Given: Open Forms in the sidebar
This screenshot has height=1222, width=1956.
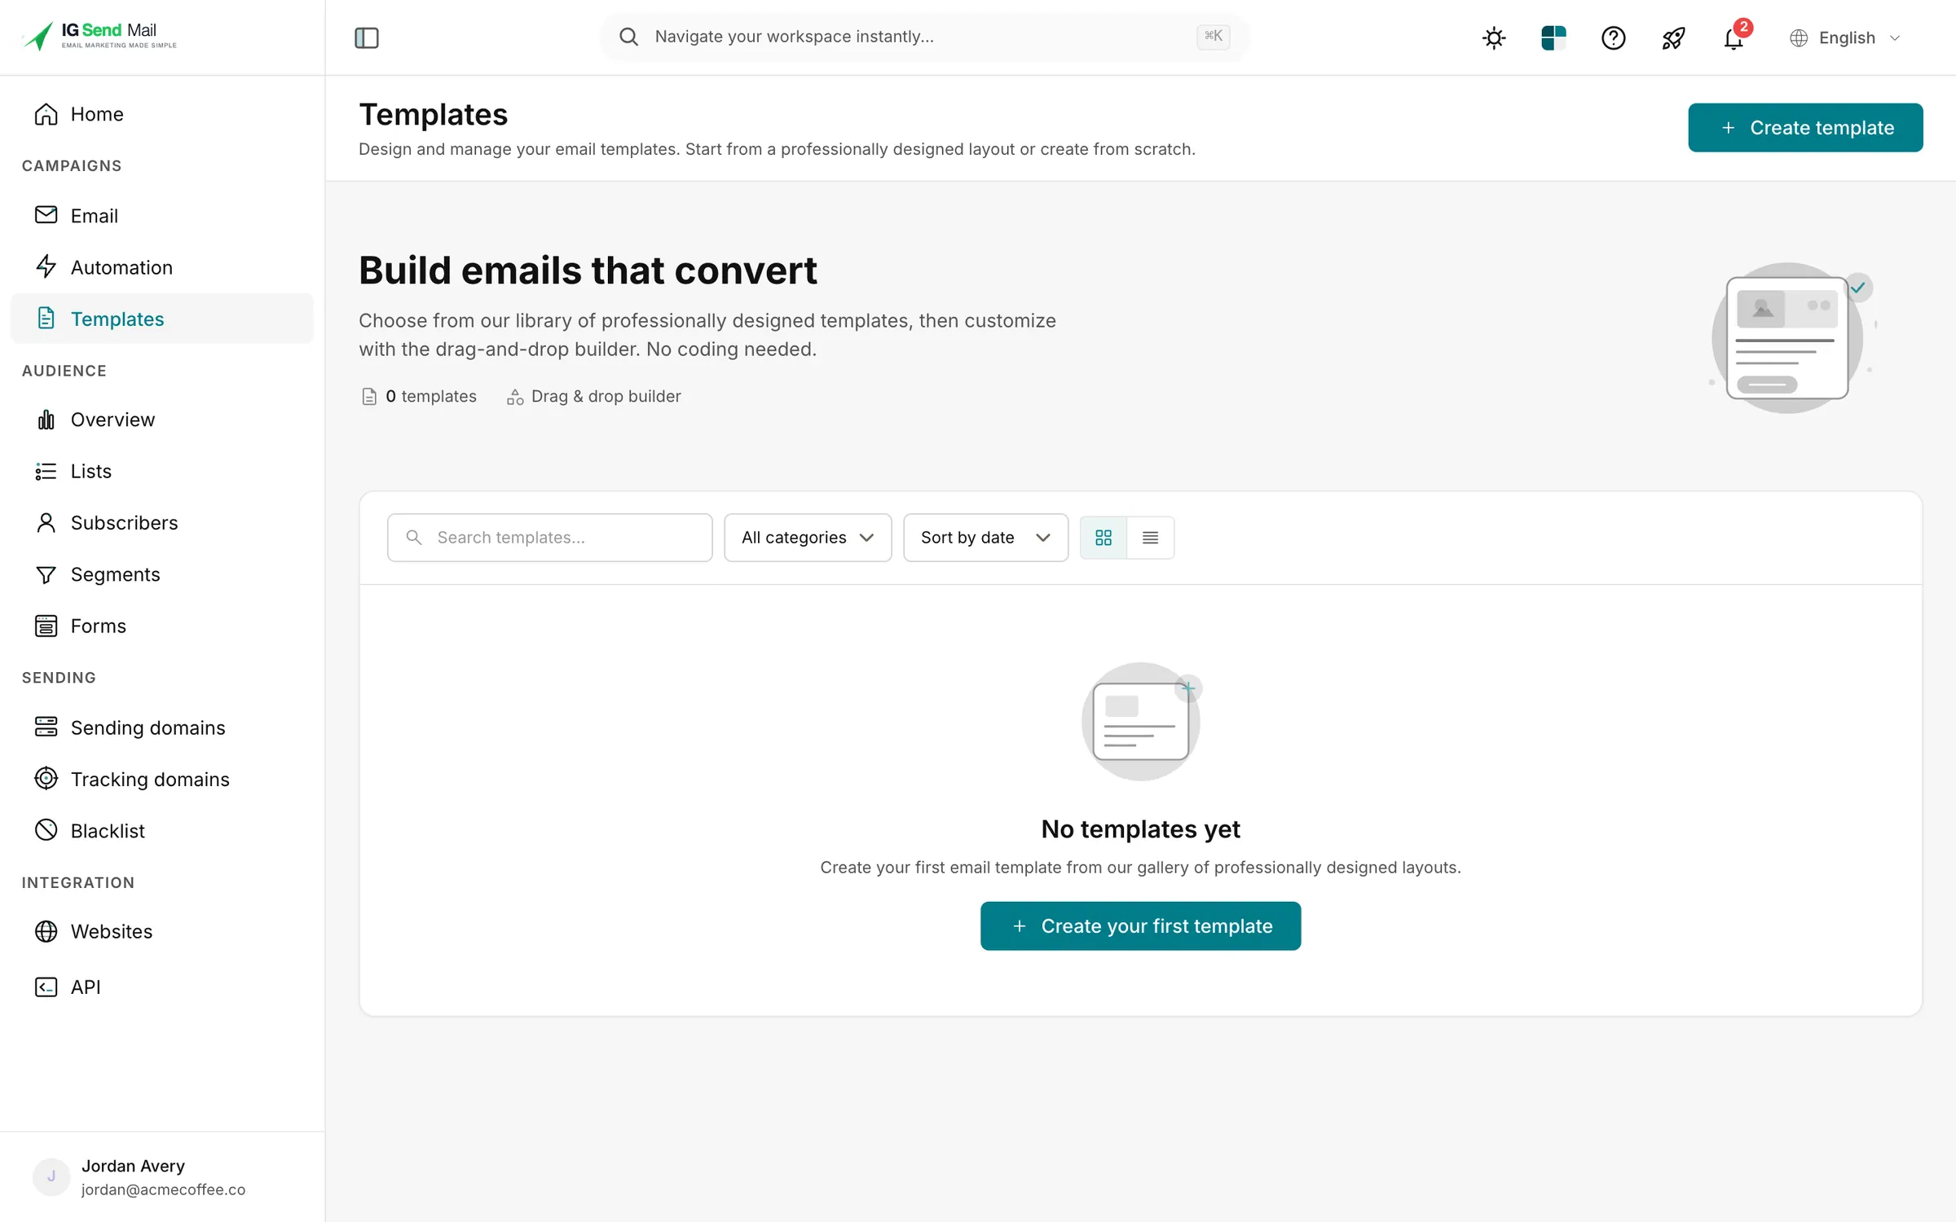Looking at the screenshot, I should (x=161, y=626).
